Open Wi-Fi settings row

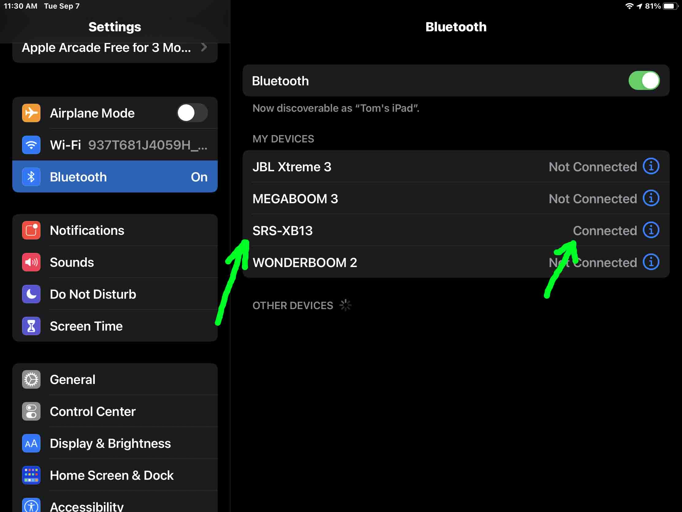(x=115, y=145)
